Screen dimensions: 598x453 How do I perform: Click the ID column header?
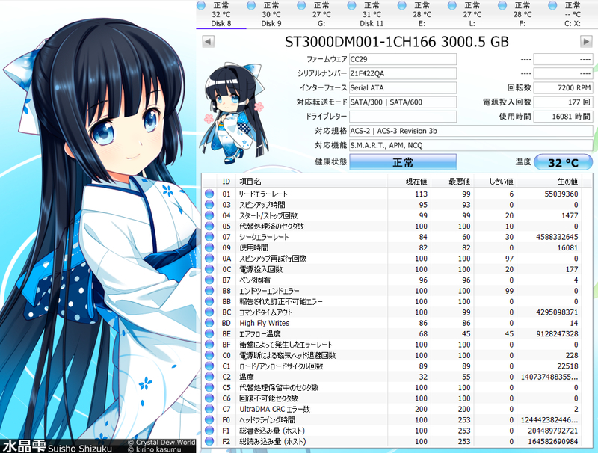(x=226, y=182)
